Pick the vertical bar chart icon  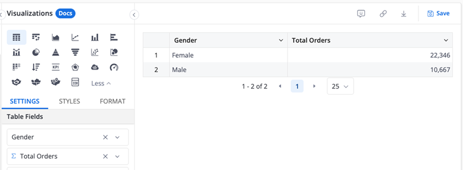pyautogui.click(x=95, y=37)
